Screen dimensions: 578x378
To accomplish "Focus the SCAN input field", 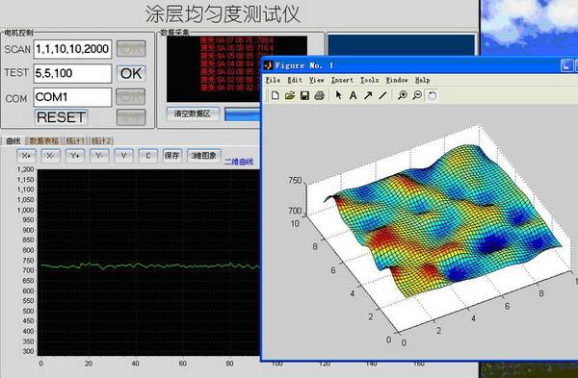I will pyautogui.click(x=72, y=49).
